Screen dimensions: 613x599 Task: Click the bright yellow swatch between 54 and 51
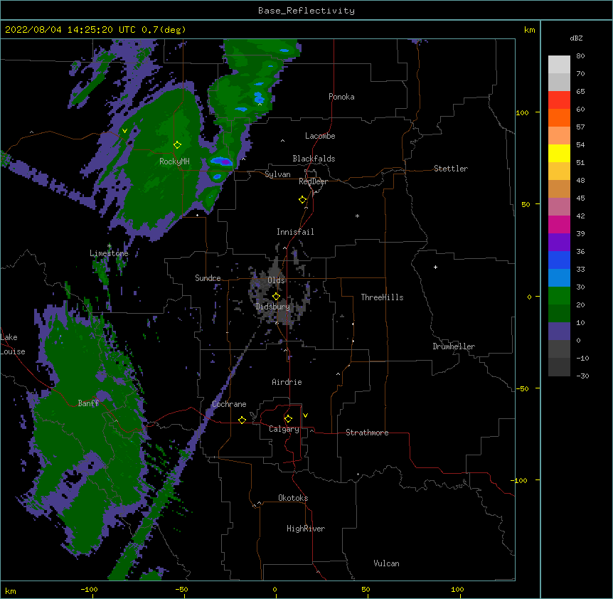[x=559, y=153]
